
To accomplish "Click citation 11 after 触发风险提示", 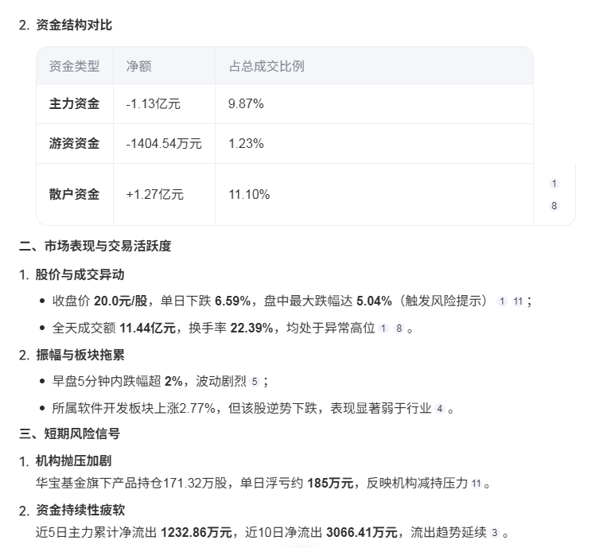I will coord(518,301).
